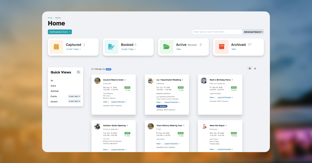Open Add/Duplicate Event dropdown button
Screen dimensions: 312x163
tap(60, 32)
